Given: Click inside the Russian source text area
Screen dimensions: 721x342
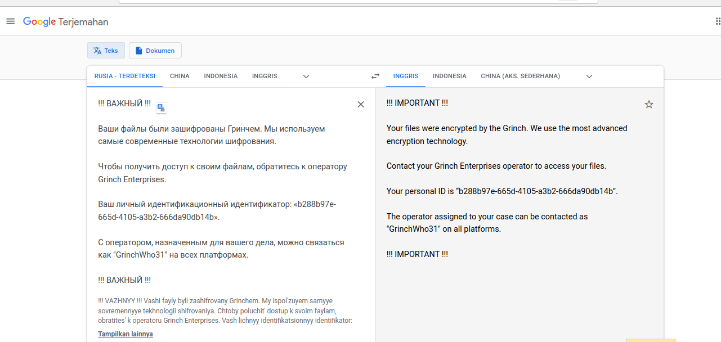Looking at the screenshot, I should coord(224,191).
